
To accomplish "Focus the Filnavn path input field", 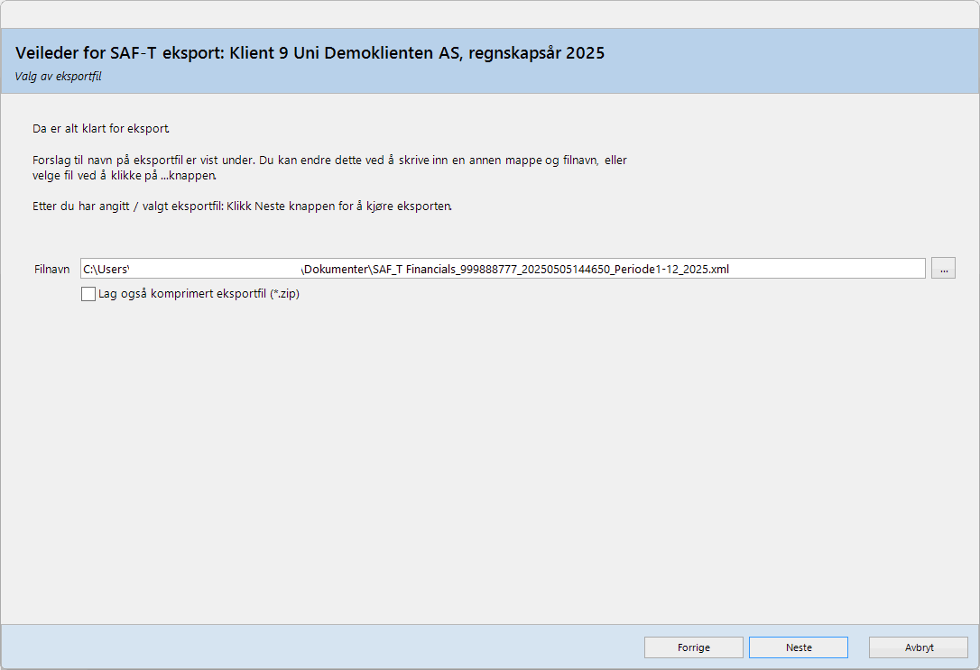I will pyautogui.click(x=812, y=269).
